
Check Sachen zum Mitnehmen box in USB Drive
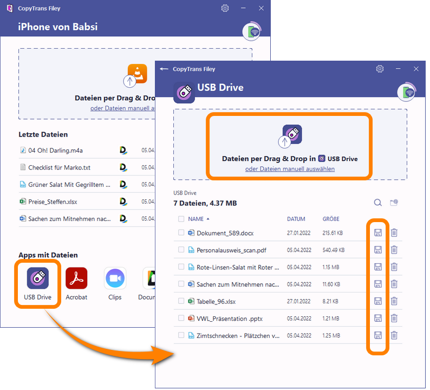pyautogui.click(x=181, y=284)
